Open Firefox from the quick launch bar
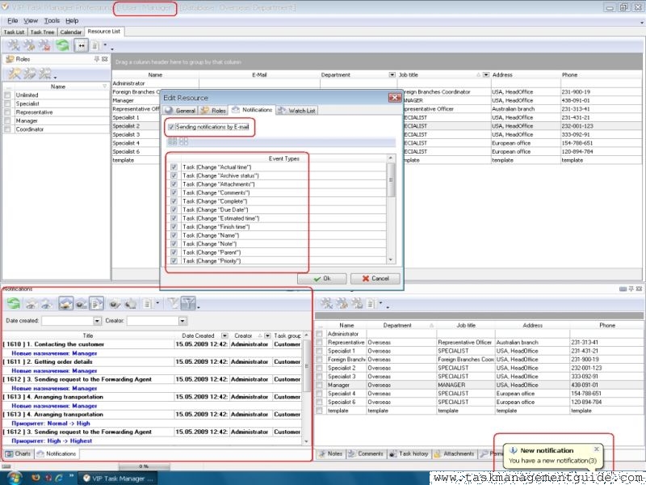 click(36, 478)
